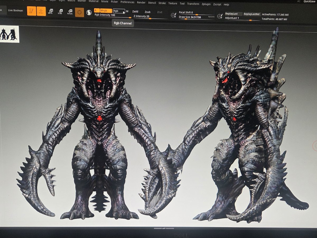Open the Macro menu
This screenshot has height=238, width=317.
pyautogui.click(x=71, y=1)
